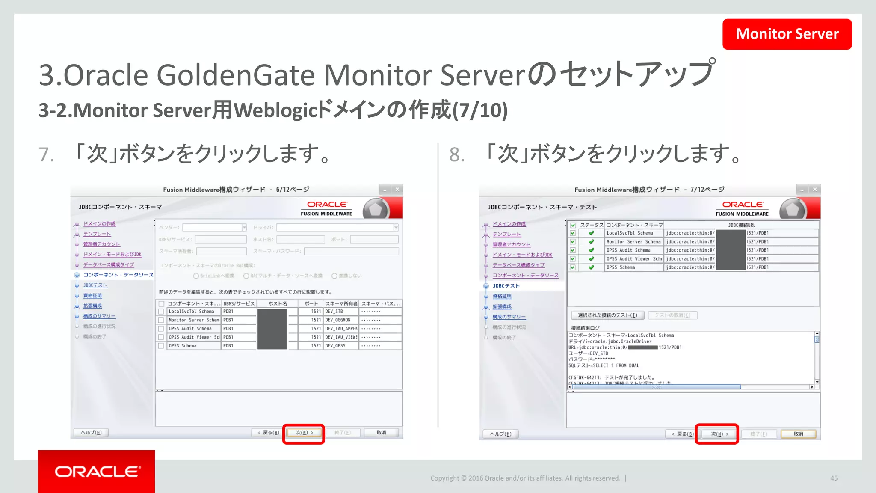Uncheck OPSS Audit Schema in the JDBC test table
The width and height of the screenshot is (876, 493).
[x=573, y=250]
